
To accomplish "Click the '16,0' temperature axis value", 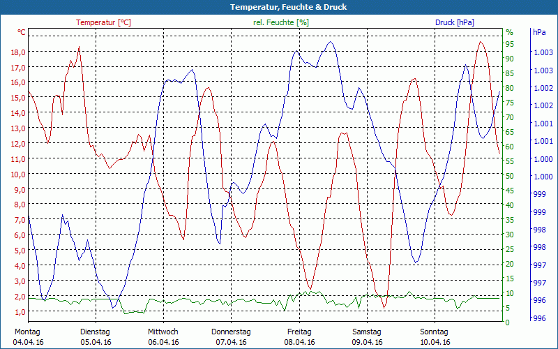I will (x=18, y=82).
